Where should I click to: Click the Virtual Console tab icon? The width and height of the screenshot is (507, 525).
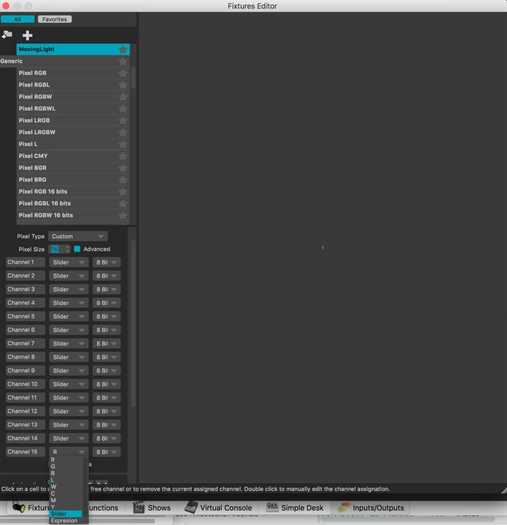tap(191, 508)
